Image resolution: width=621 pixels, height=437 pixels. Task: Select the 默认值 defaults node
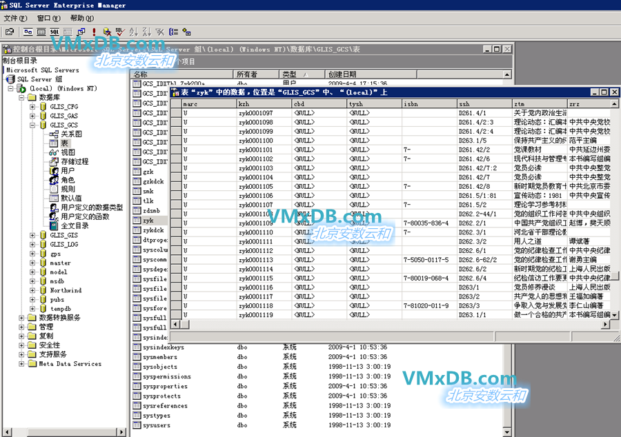point(71,198)
